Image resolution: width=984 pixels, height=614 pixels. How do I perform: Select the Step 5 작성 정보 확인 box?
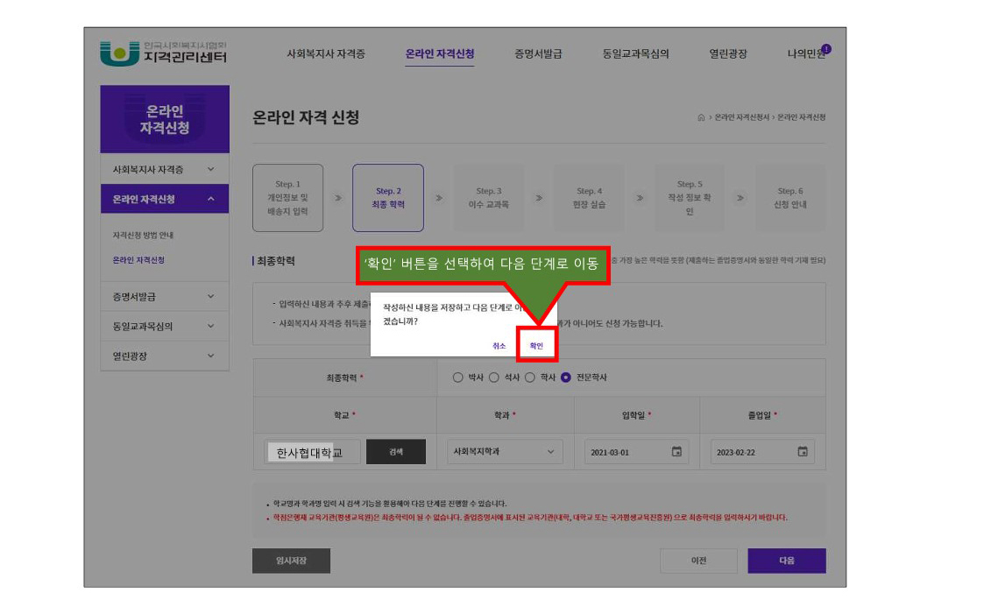coord(690,198)
